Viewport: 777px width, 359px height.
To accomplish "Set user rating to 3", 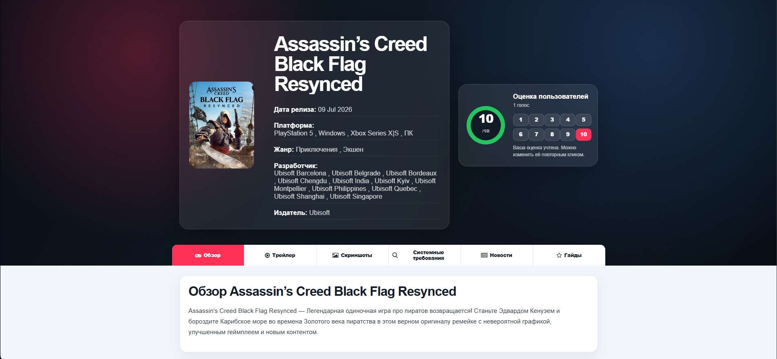I will tap(552, 120).
